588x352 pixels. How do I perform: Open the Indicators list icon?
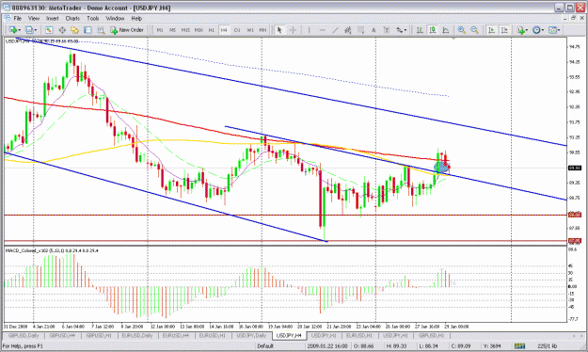(520, 29)
